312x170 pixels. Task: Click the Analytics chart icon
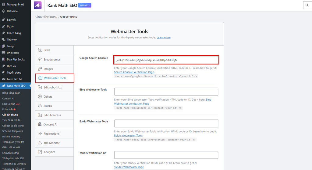click(40, 152)
